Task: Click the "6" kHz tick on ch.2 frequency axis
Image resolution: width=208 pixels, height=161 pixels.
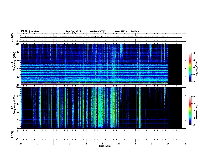Action: tap(19, 104)
